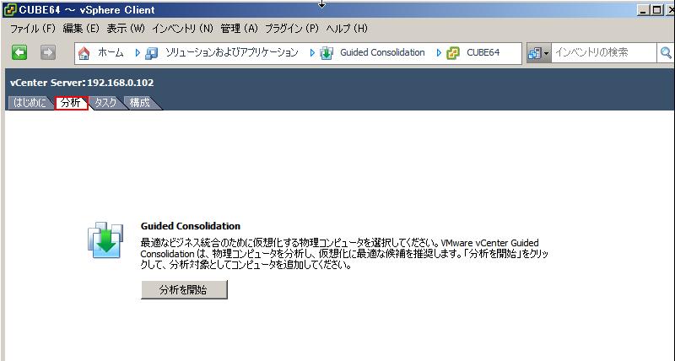Maximize the vSphere Client window

coord(657,9)
